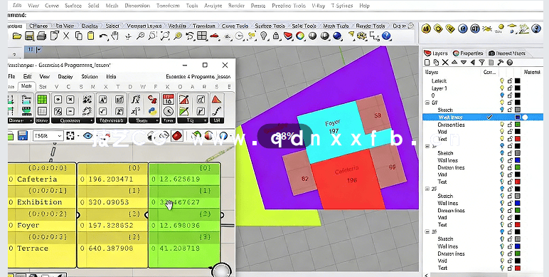Switch to the Named Views tab
Image resolution: width=549 pixels, height=277 pixels.
tap(508, 53)
